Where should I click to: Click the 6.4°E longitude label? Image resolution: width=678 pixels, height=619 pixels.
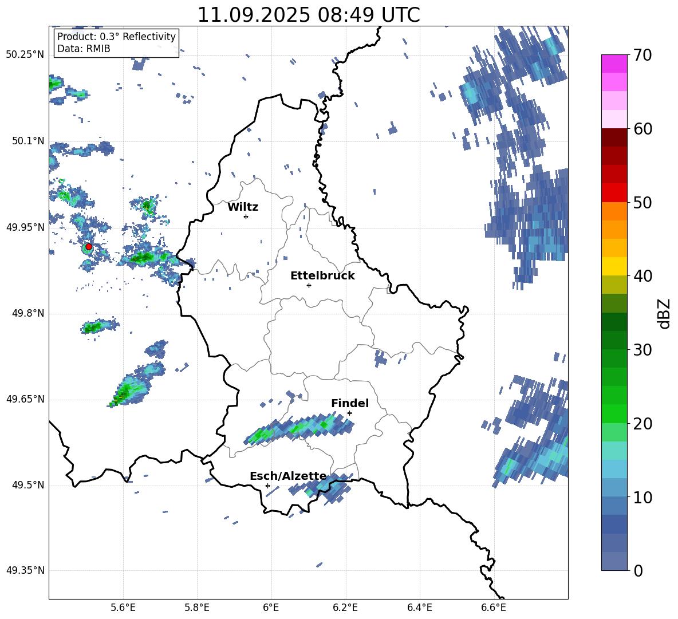[419, 608]
